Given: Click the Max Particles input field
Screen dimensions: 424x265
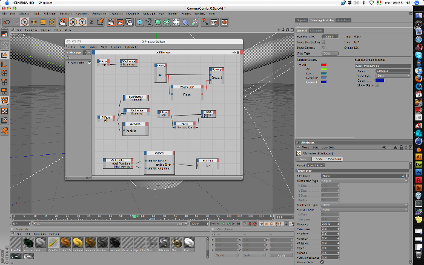Looking at the screenshot, I should (x=330, y=36).
